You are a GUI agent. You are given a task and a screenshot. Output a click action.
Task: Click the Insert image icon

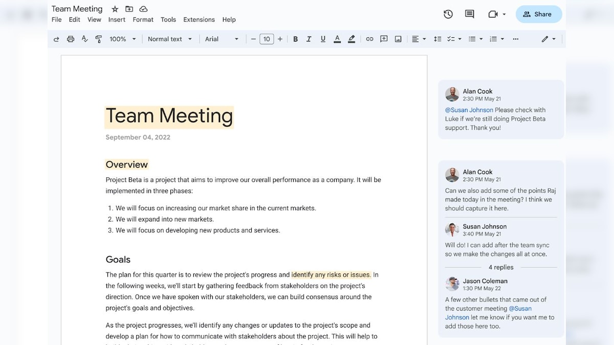click(x=398, y=39)
